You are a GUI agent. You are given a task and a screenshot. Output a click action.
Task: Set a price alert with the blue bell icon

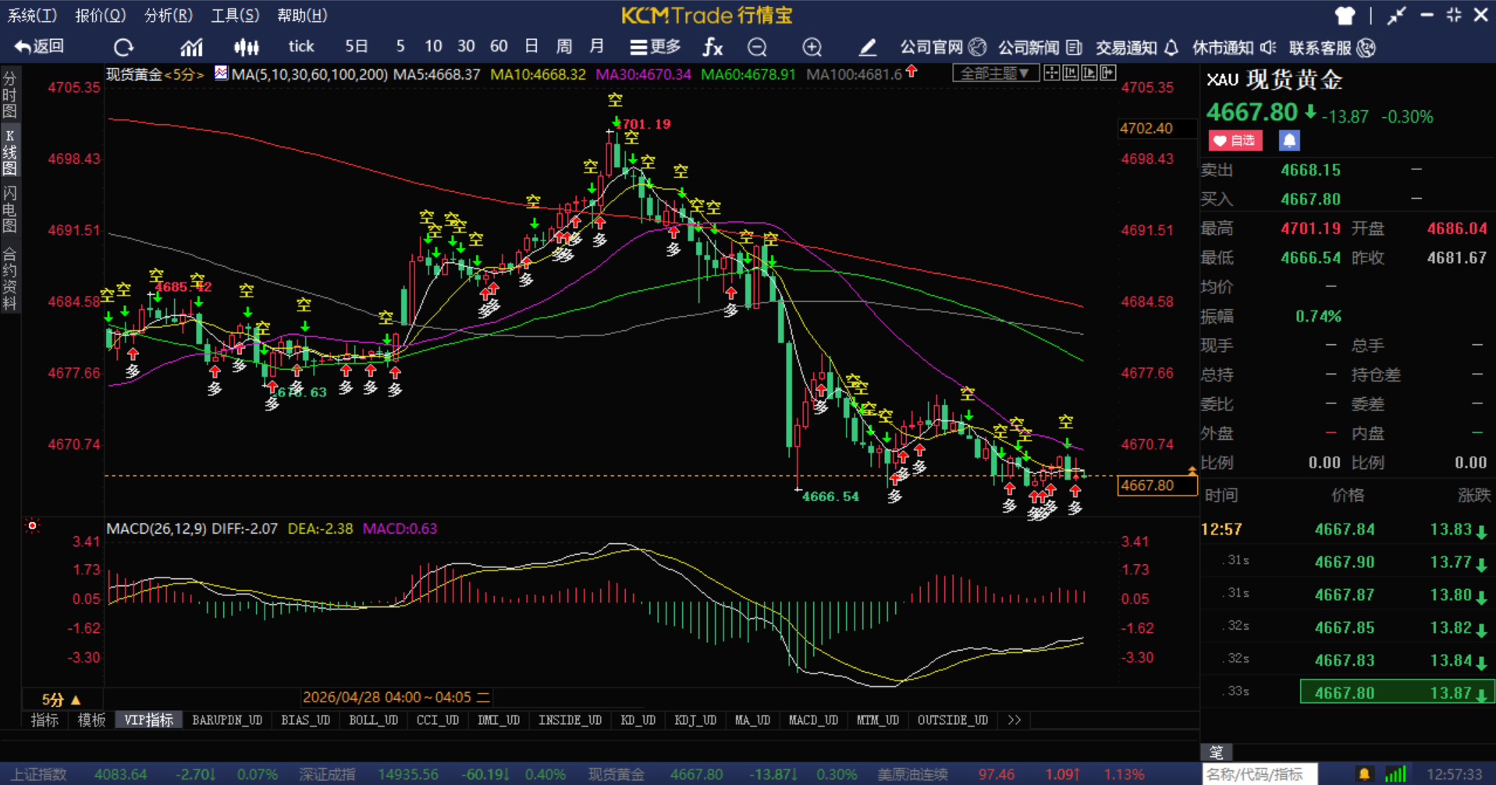1289,140
